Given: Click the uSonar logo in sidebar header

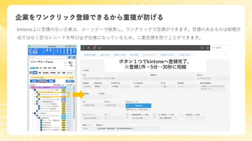Looking at the screenshot, I should 35,52.
